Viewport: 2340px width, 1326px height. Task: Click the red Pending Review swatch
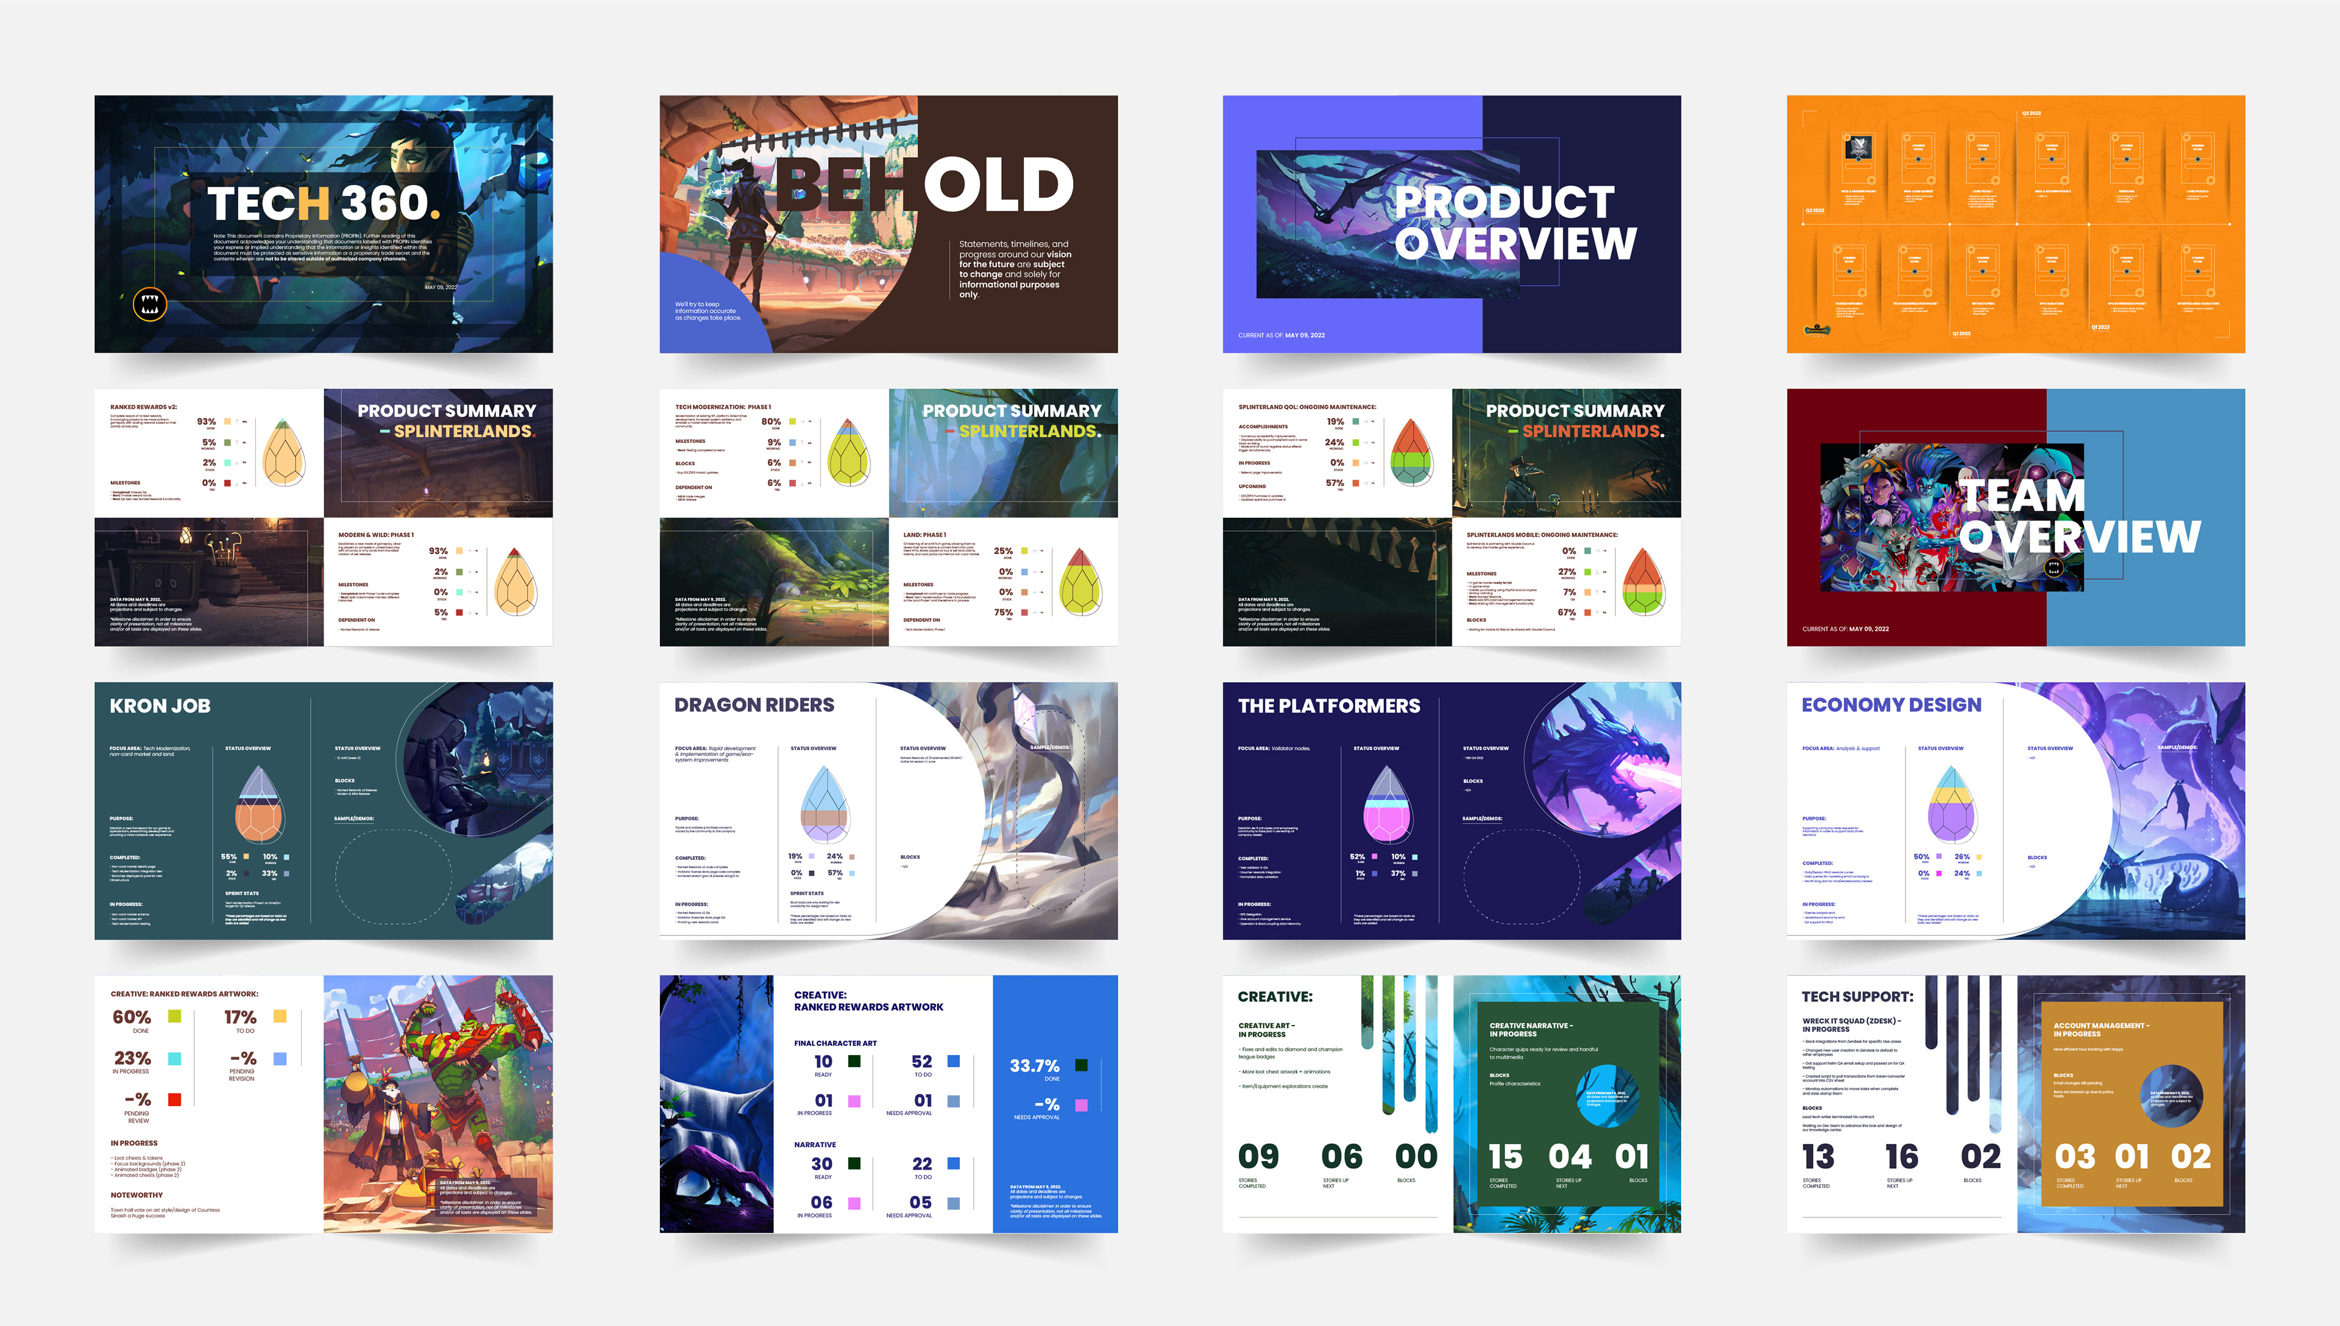tap(175, 1099)
